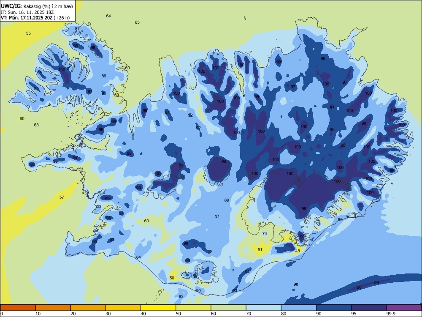This screenshot has width=422, height=317.
Task: Click the map value '74'
Action: [x=265, y=234]
